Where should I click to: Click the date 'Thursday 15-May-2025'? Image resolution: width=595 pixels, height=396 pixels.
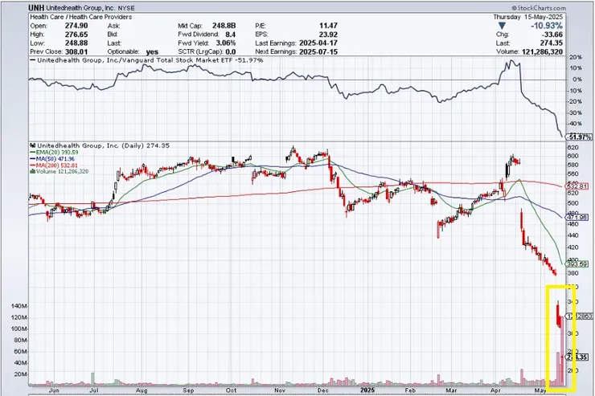[527, 17]
